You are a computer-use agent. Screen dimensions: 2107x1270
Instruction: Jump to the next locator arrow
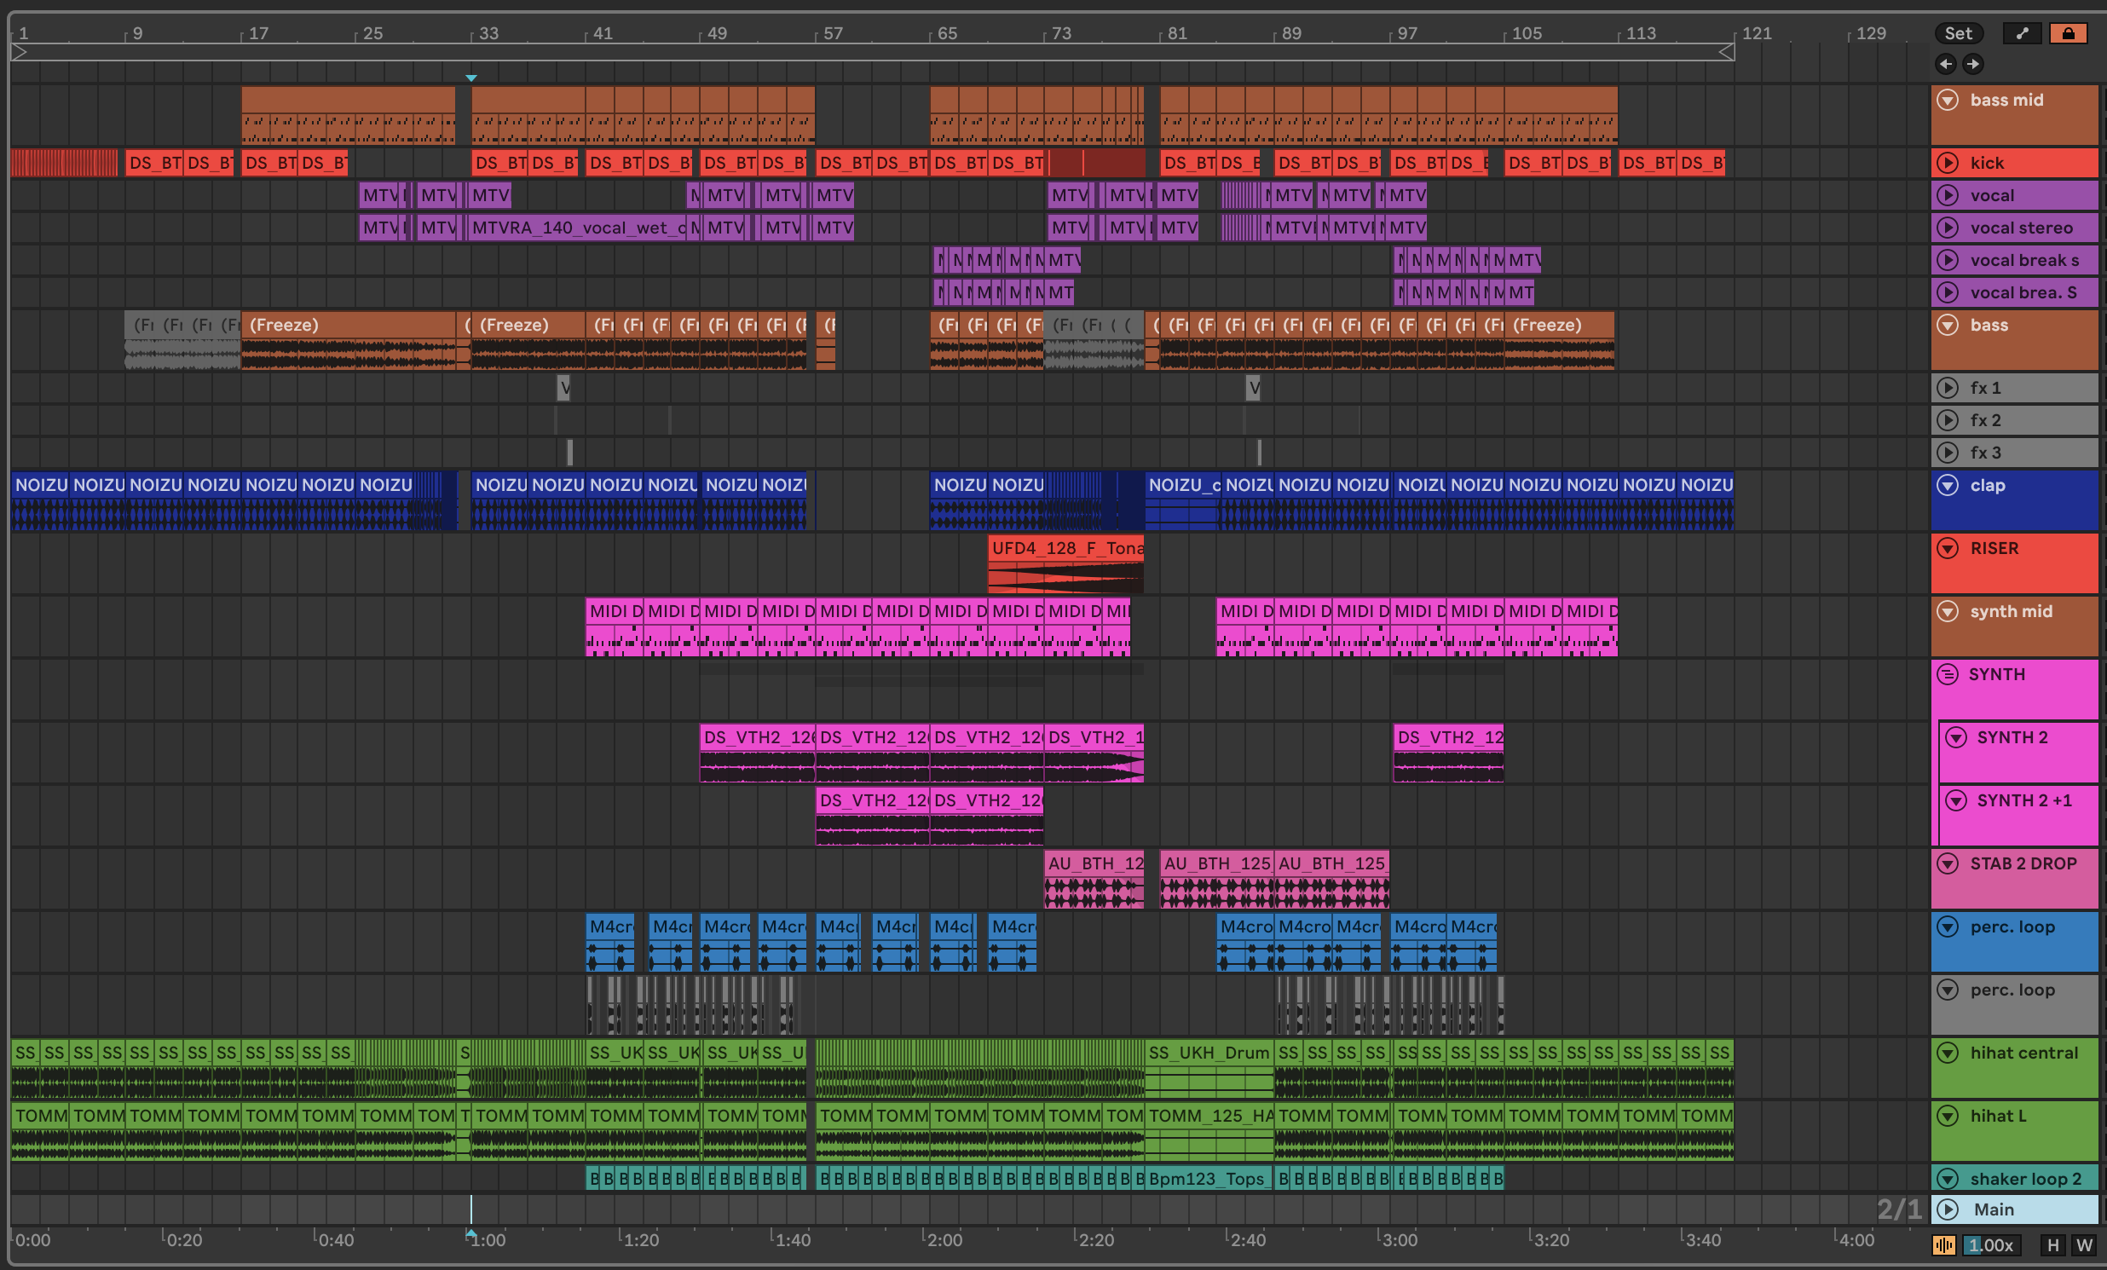pos(1972,63)
